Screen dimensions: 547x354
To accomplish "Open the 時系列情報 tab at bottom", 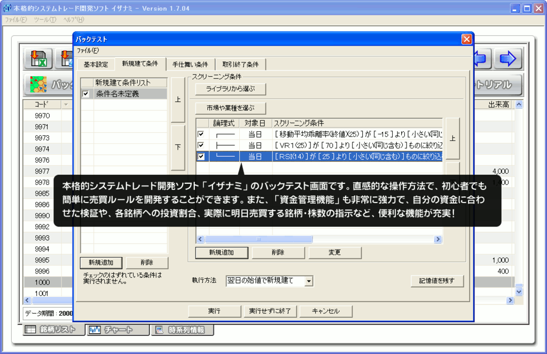I will [182, 329].
